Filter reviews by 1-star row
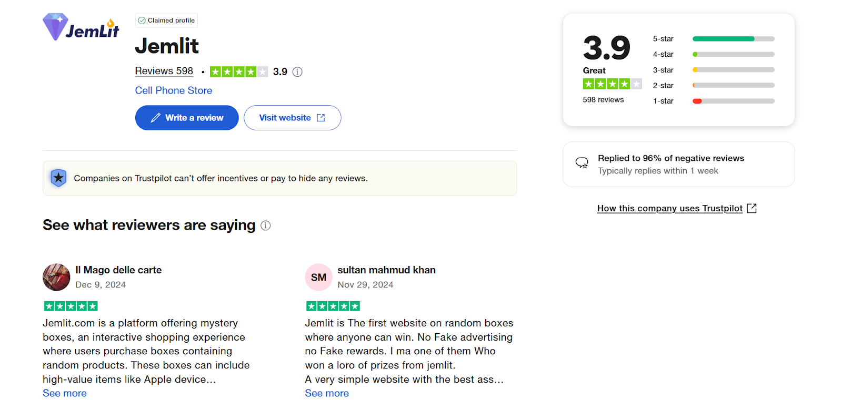Image resolution: width=842 pixels, height=400 pixels. coord(714,101)
